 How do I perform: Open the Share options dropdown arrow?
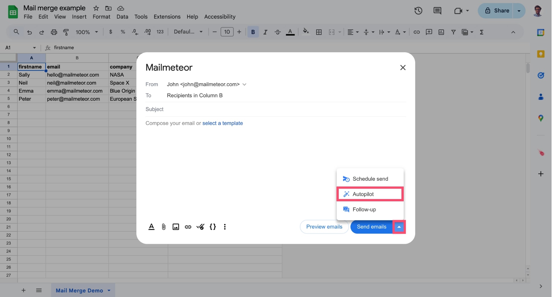tap(519, 11)
